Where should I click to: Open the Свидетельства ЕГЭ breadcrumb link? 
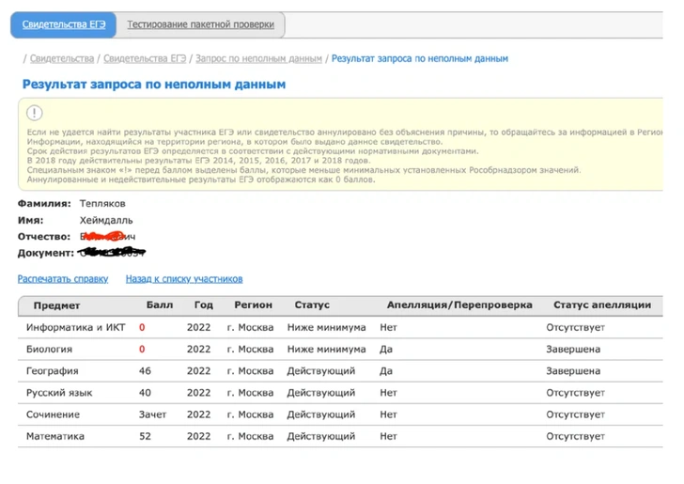(x=145, y=58)
